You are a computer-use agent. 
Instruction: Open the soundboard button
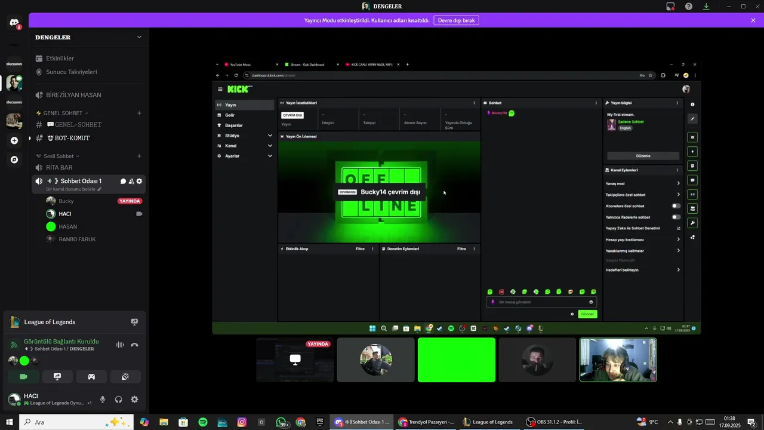click(x=125, y=377)
